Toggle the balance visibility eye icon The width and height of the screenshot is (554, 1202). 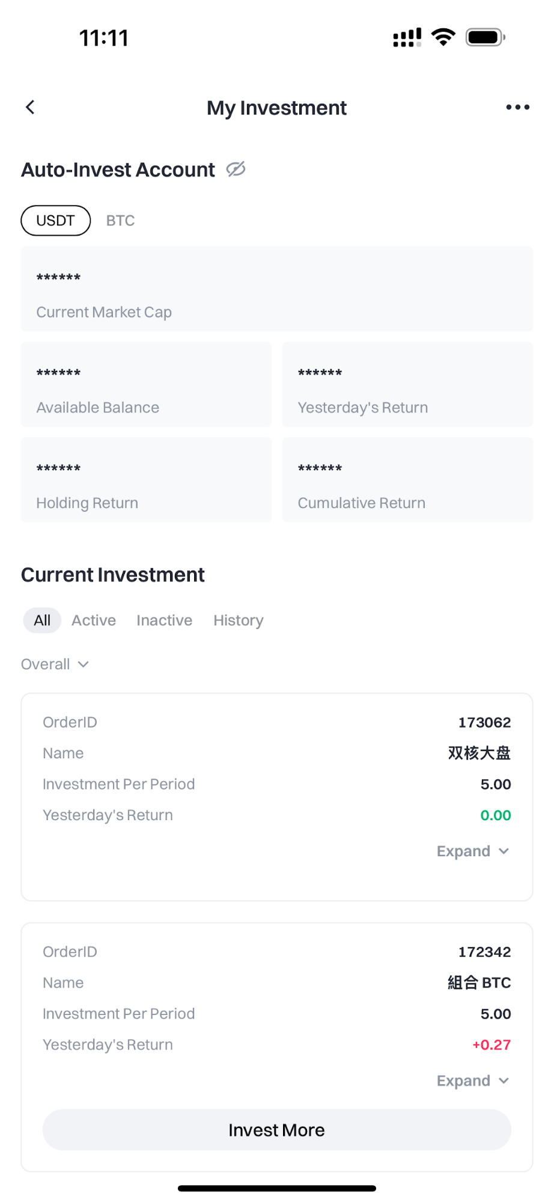click(x=236, y=170)
